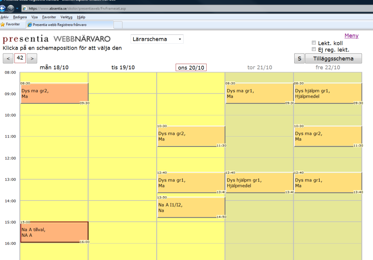Click the week number field showing 42

[20, 58]
